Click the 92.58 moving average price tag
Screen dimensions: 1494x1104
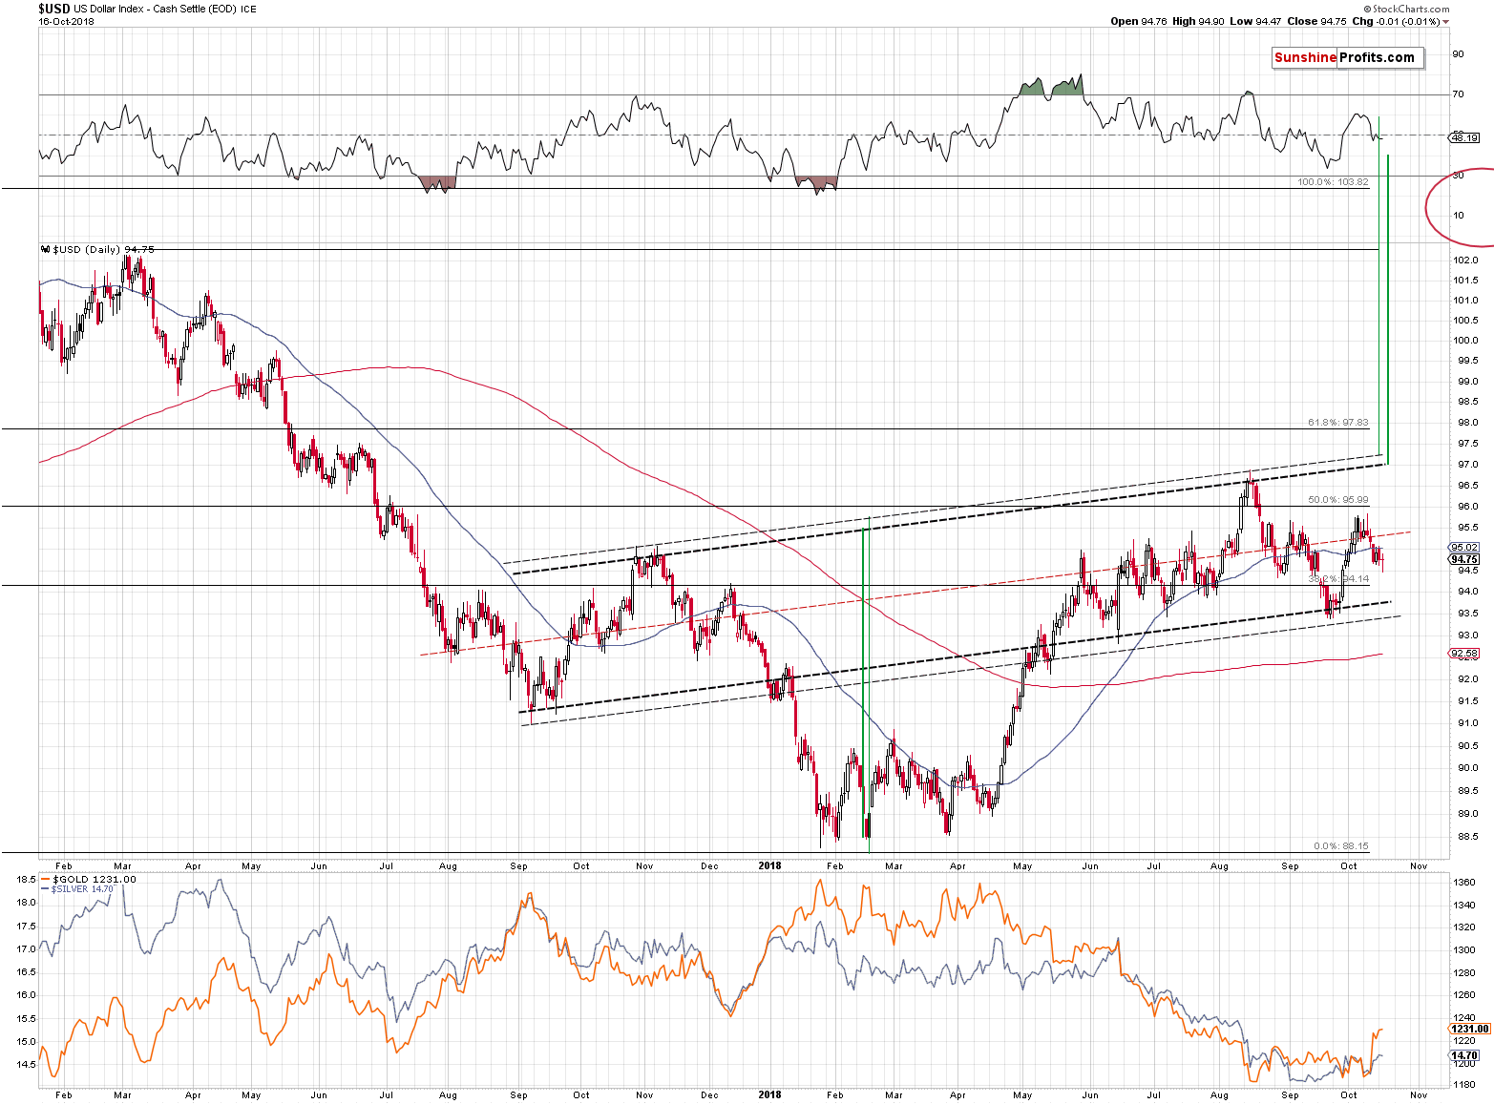(1464, 654)
